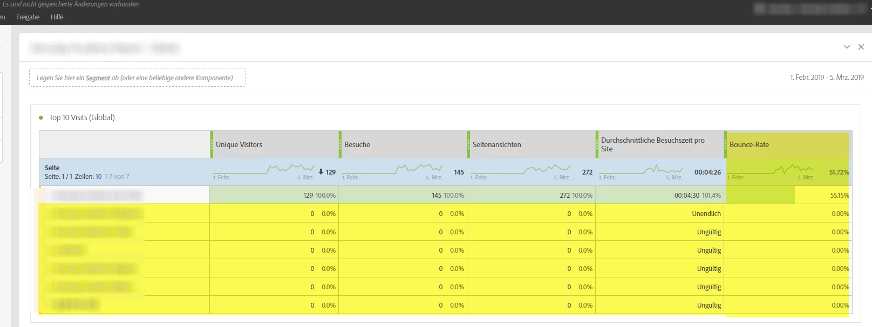Select the bounce rate total 51.72%
The height and width of the screenshot is (327, 872).
click(x=839, y=172)
